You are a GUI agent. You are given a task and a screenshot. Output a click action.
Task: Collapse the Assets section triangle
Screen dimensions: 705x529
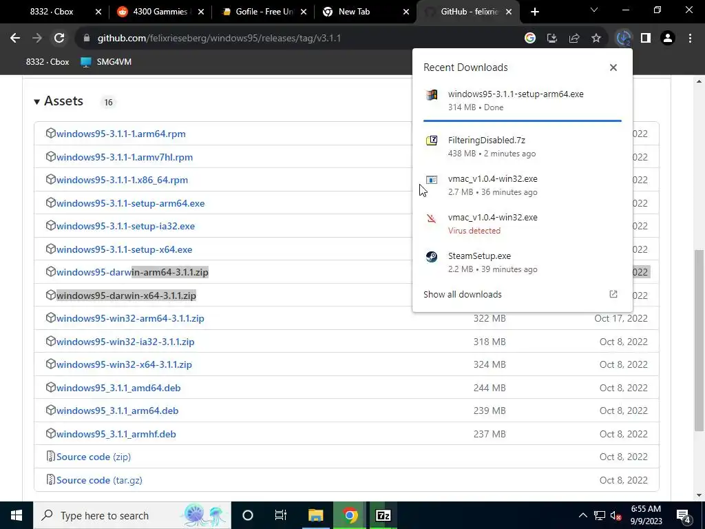click(x=37, y=102)
